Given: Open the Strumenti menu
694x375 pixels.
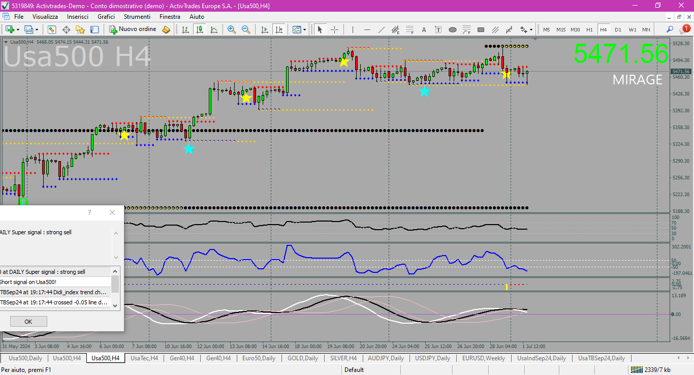Looking at the screenshot, I should pos(137,17).
